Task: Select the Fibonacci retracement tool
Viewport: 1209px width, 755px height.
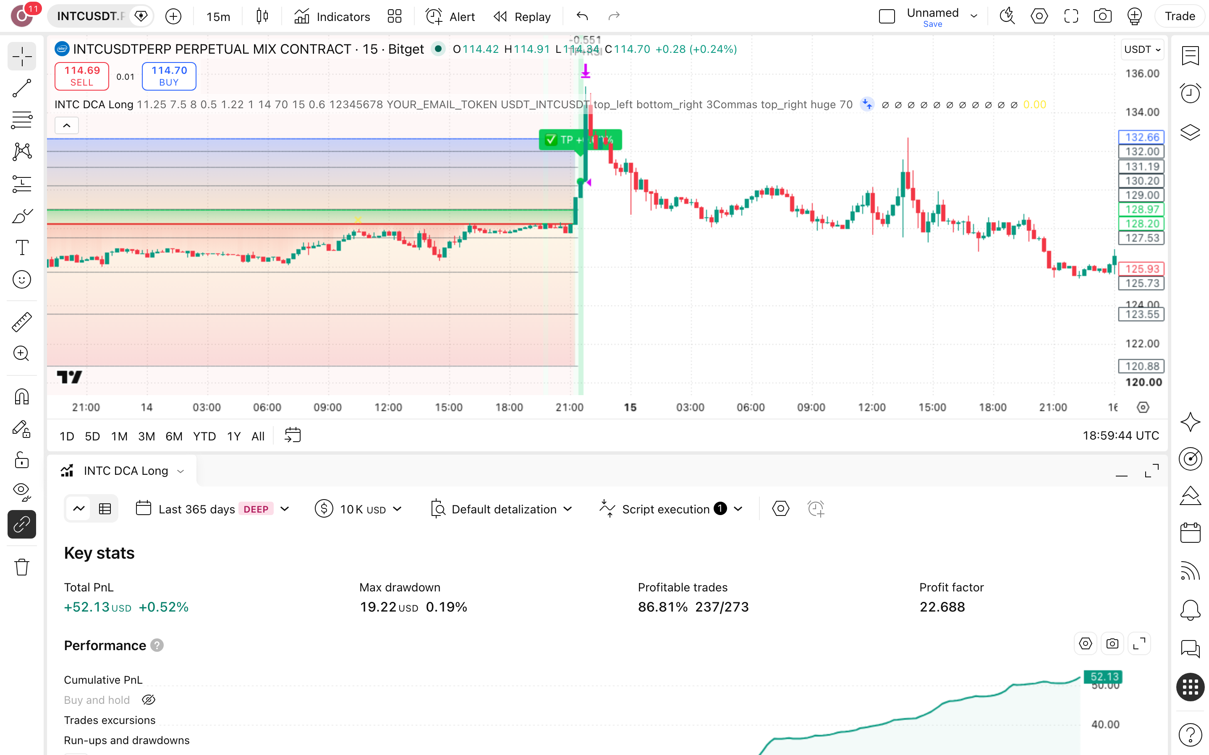Action: click(21, 120)
